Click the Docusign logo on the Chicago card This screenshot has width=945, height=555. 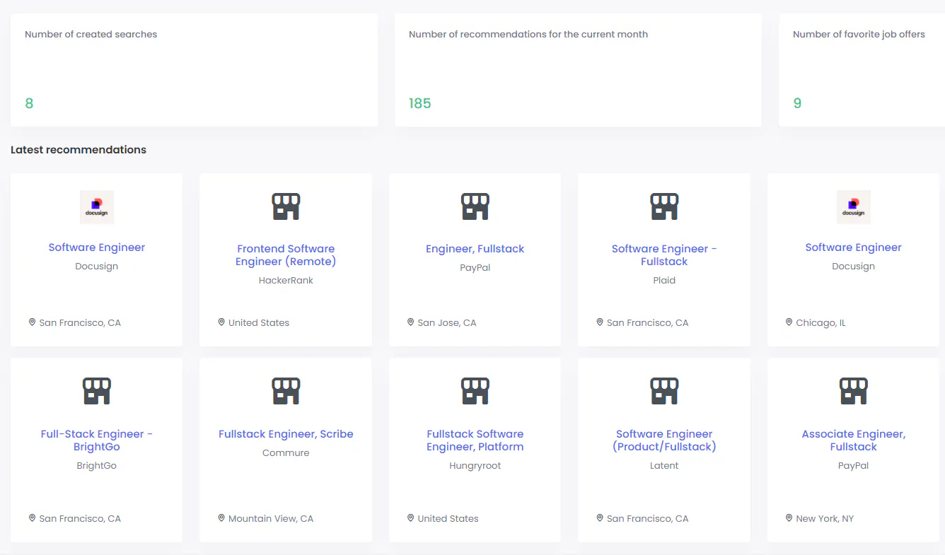click(854, 207)
